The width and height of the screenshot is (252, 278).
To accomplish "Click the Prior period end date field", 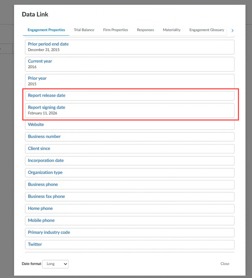I will point(130,47).
